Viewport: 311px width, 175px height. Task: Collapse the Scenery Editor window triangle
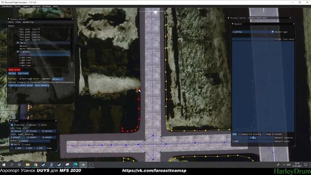click(9, 19)
